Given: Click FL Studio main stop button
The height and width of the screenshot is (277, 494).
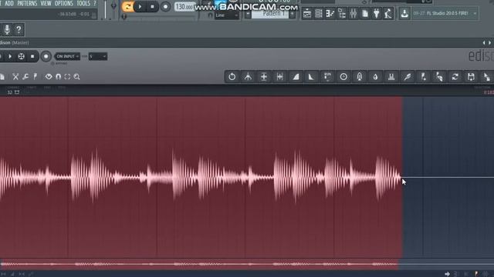Looking at the screenshot, I should [x=153, y=7].
